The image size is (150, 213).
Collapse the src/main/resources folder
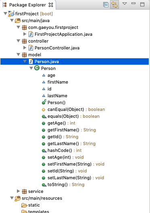[12, 198]
